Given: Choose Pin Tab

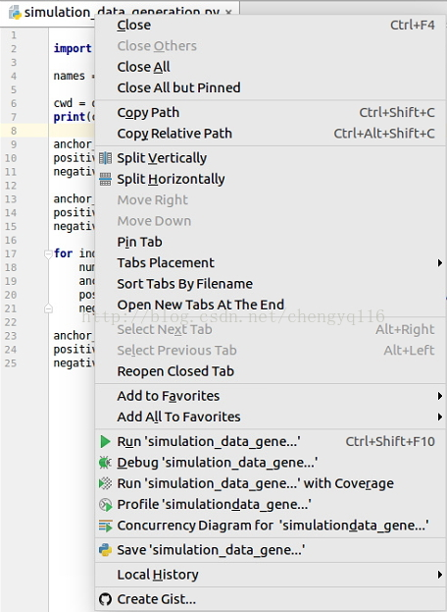Looking at the screenshot, I should click(x=271, y=242).
